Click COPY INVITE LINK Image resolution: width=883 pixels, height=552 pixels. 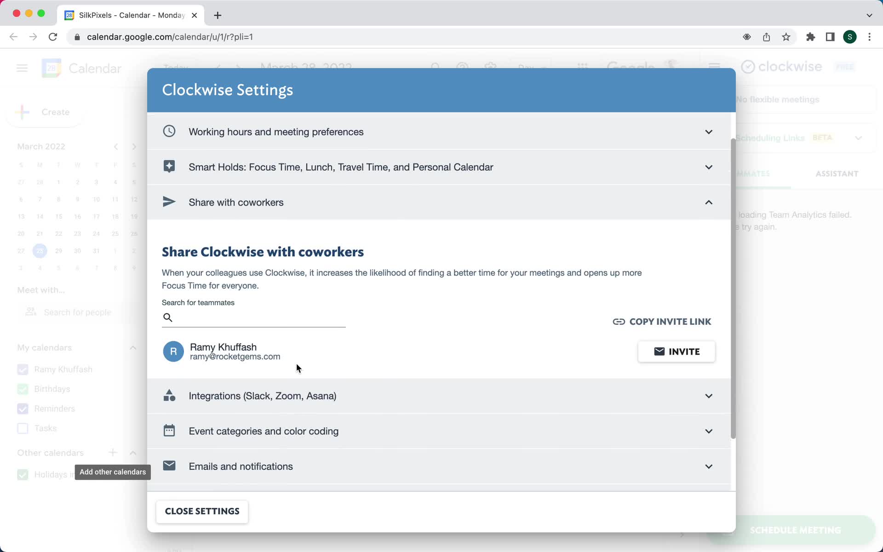pyautogui.click(x=662, y=322)
